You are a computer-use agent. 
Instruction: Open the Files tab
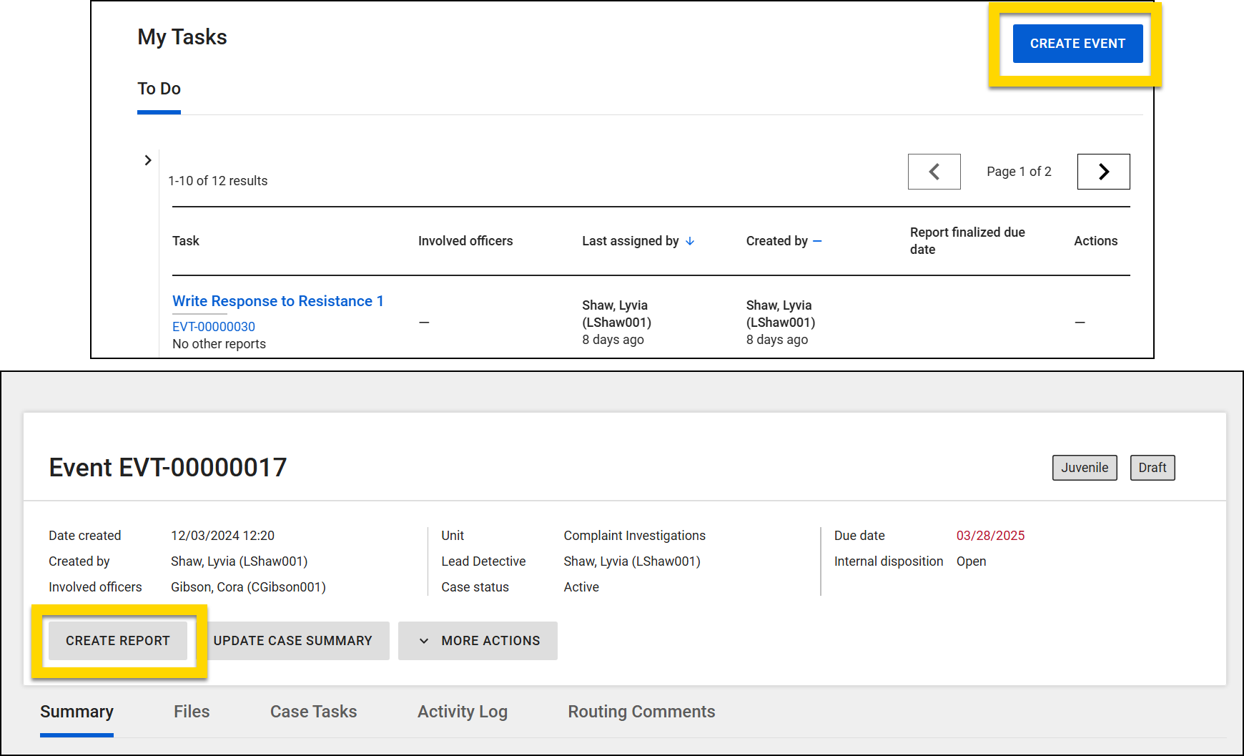coord(192,712)
